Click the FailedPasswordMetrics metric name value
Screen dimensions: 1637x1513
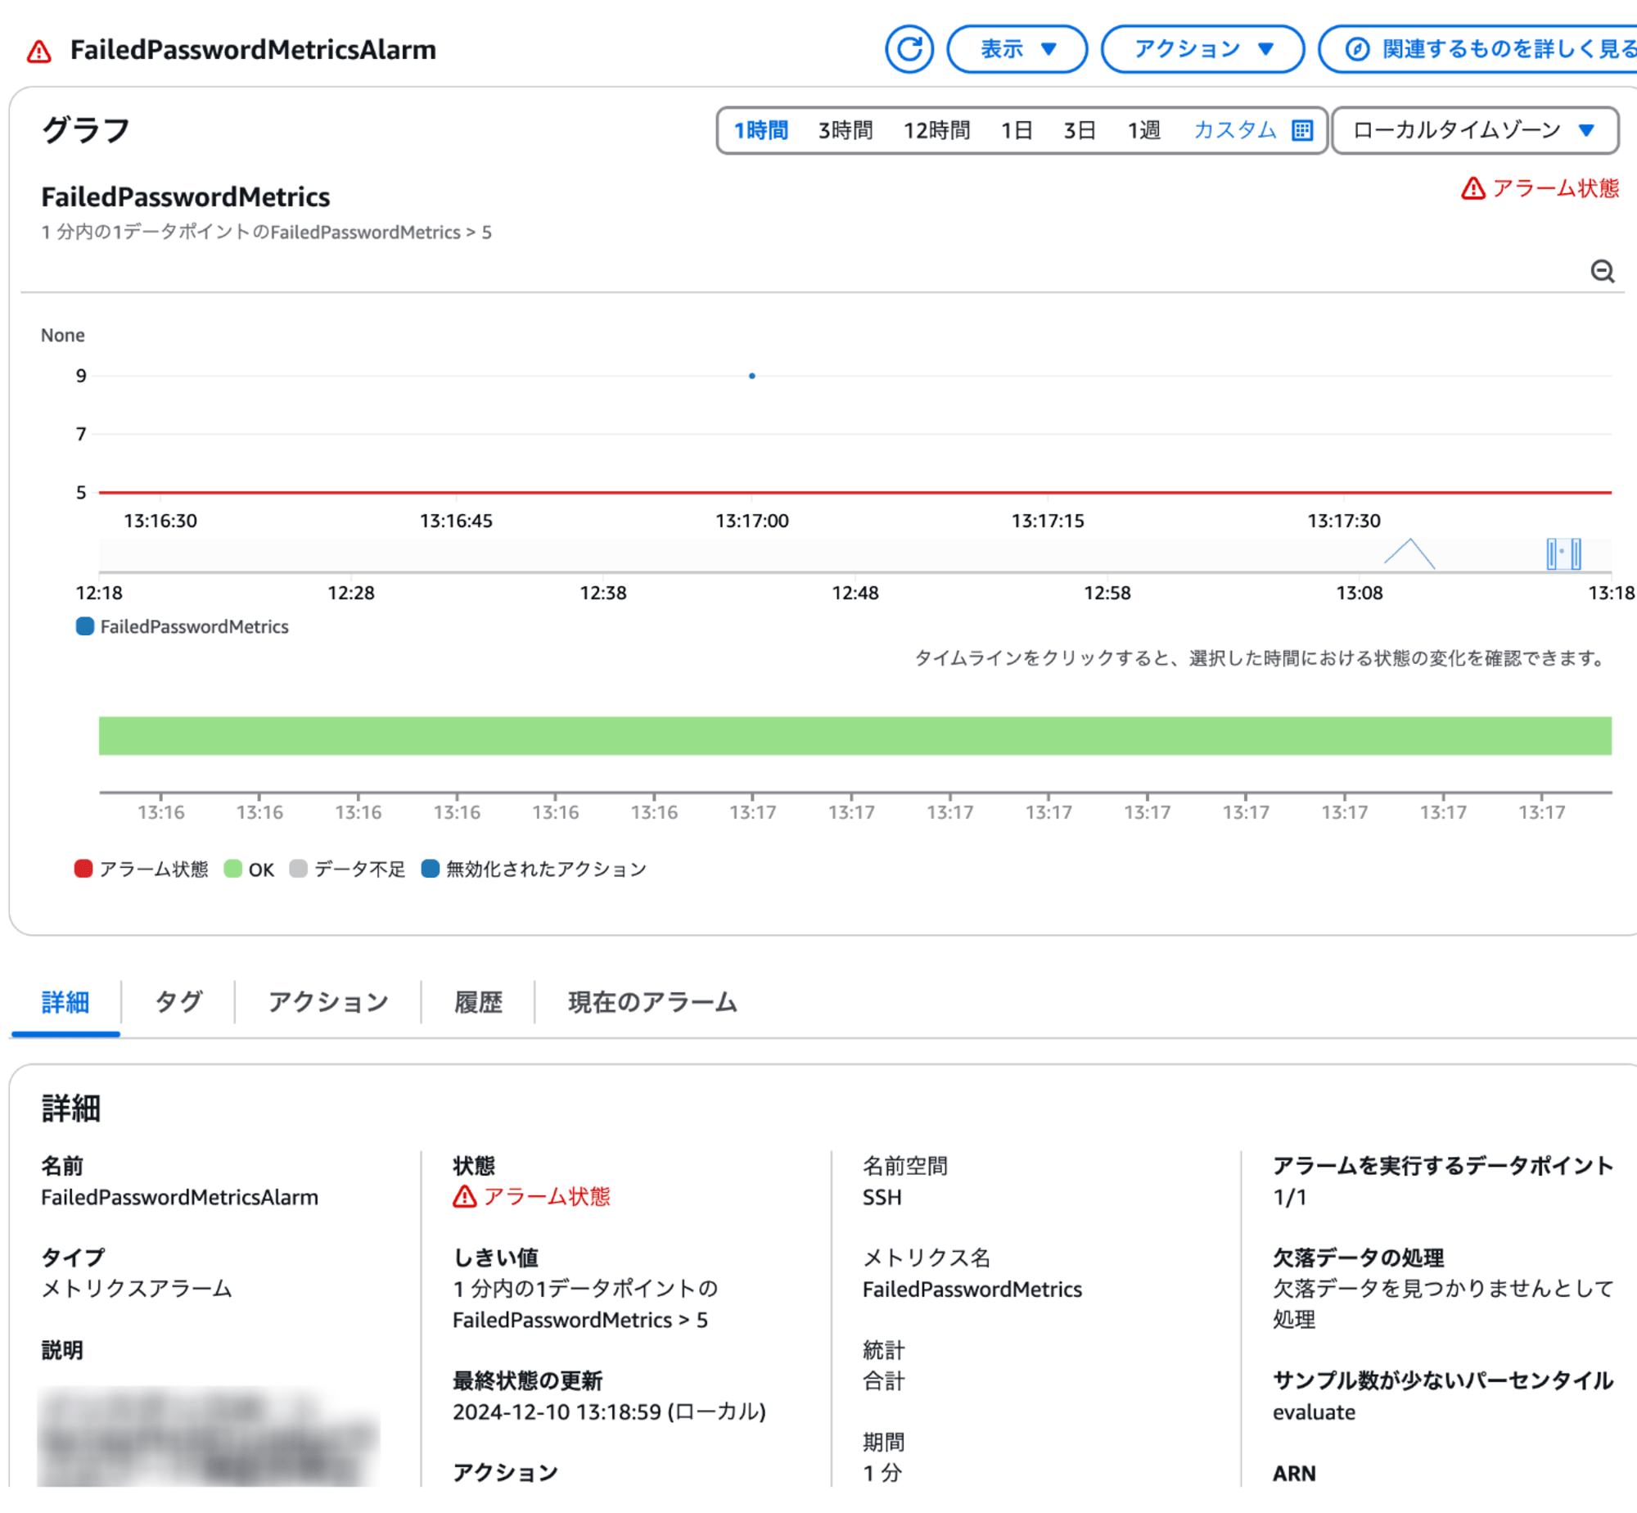click(972, 1289)
